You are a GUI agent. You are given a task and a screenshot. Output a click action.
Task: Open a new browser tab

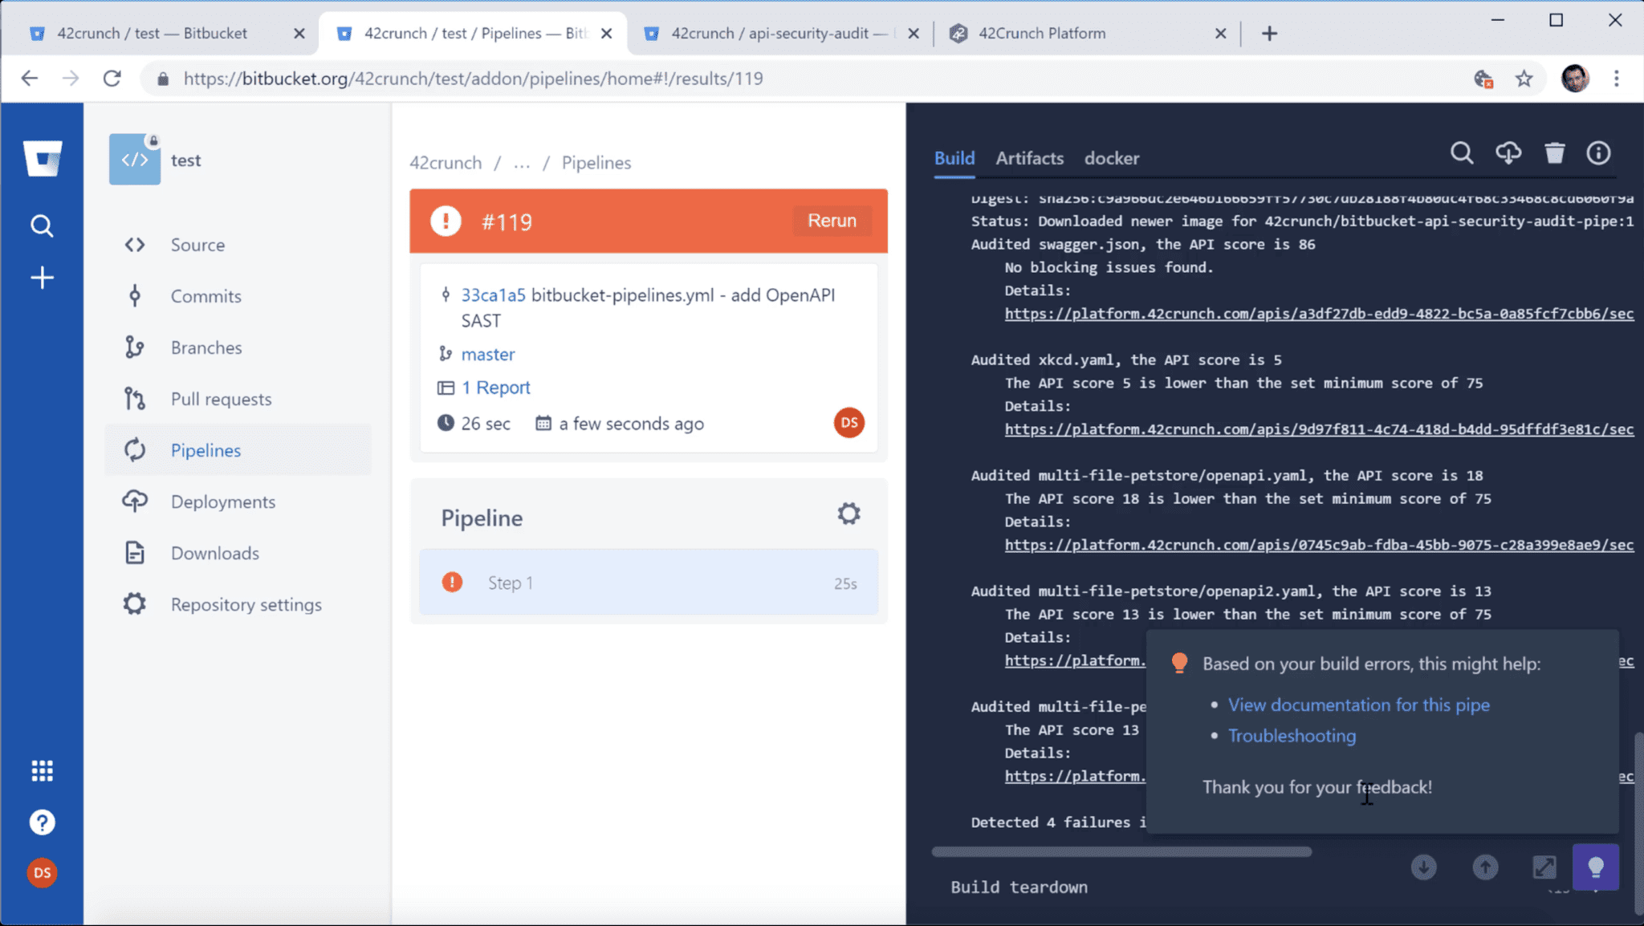pos(1269,33)
